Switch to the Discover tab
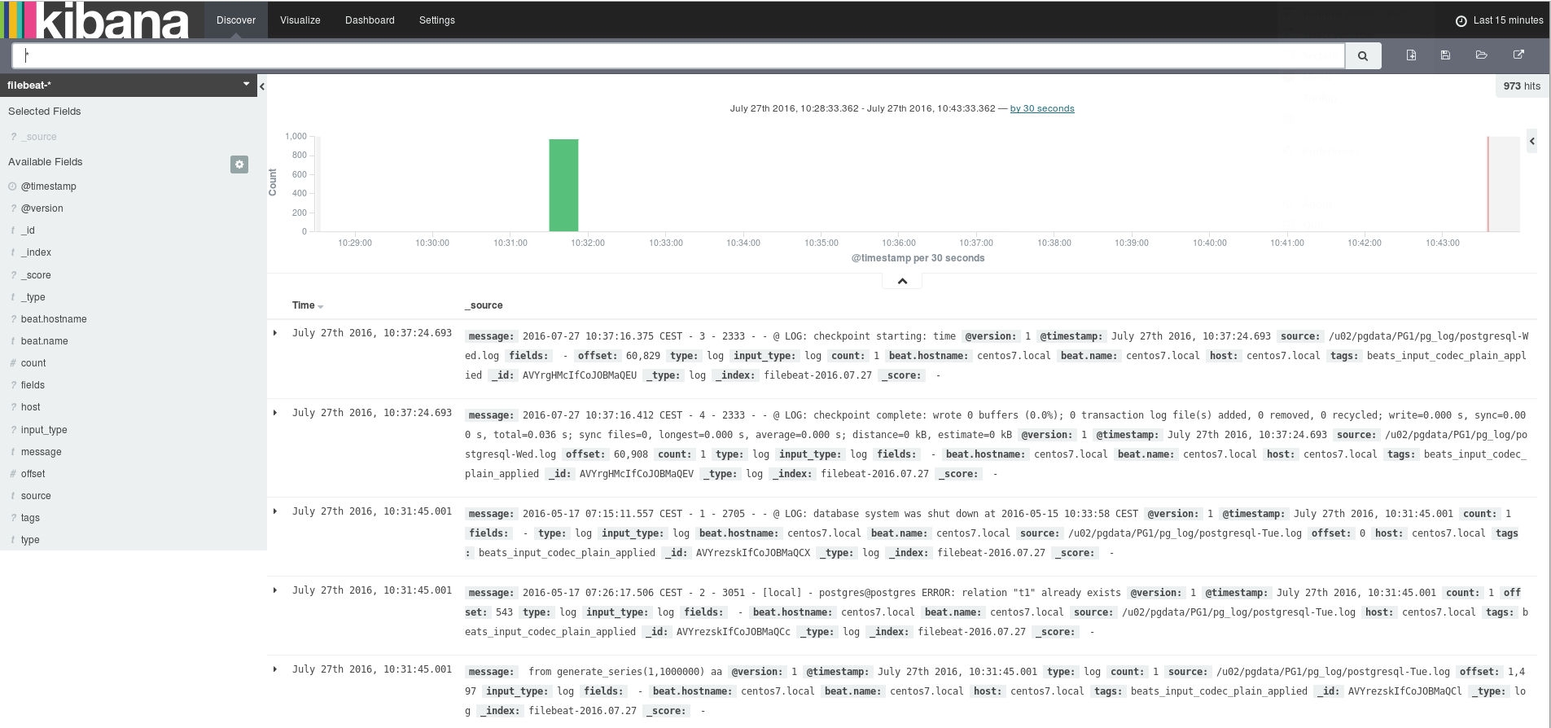This screenshot has width=1551, height=728. pos(236,20)
